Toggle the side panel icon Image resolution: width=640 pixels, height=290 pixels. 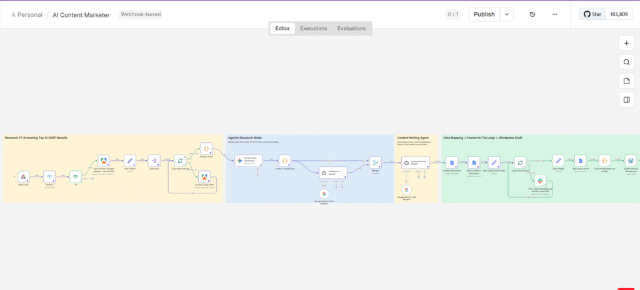pyautogui.click(x=626, y=99)
